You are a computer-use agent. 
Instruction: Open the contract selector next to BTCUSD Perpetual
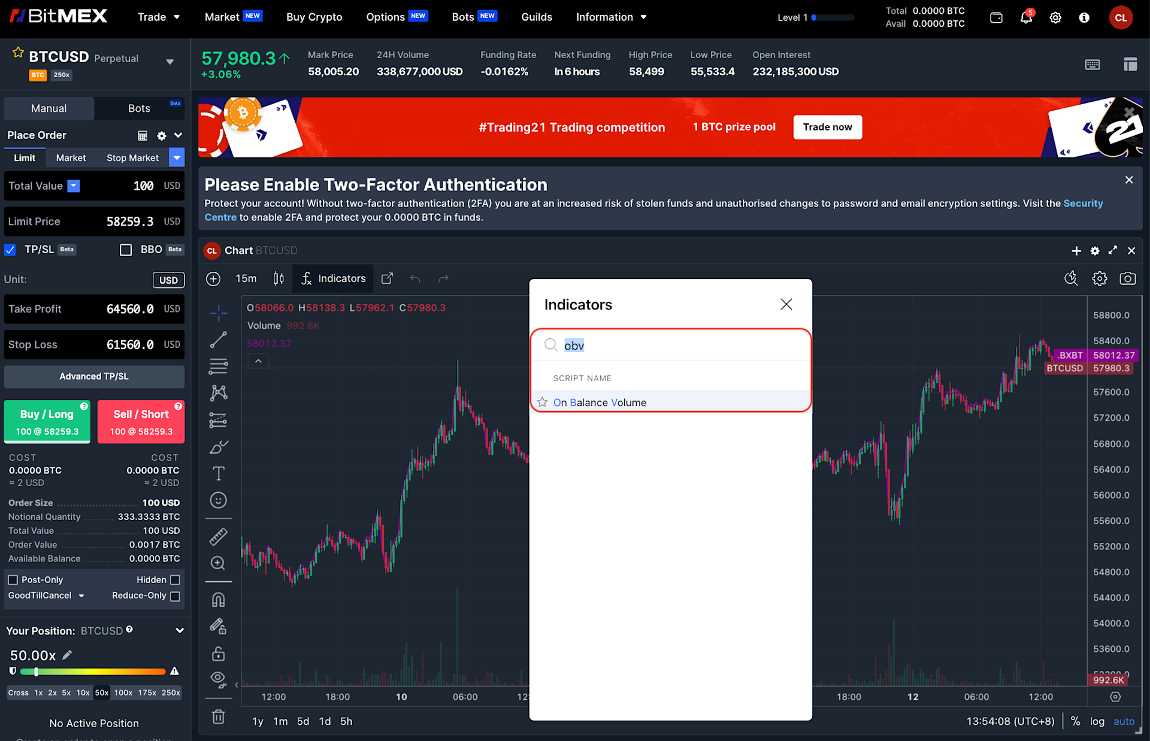[170, 62]
